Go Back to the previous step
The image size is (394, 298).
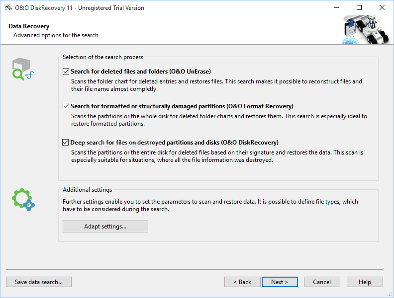(x=242, y=282)
